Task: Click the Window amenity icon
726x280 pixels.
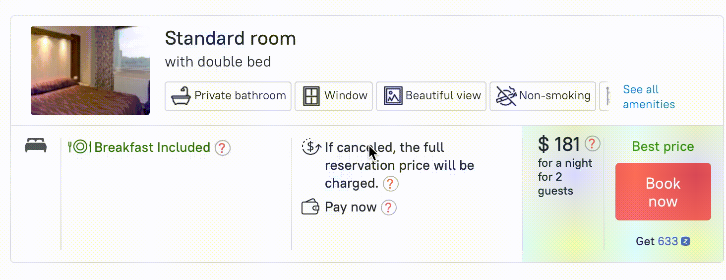Action: [312, 96]
